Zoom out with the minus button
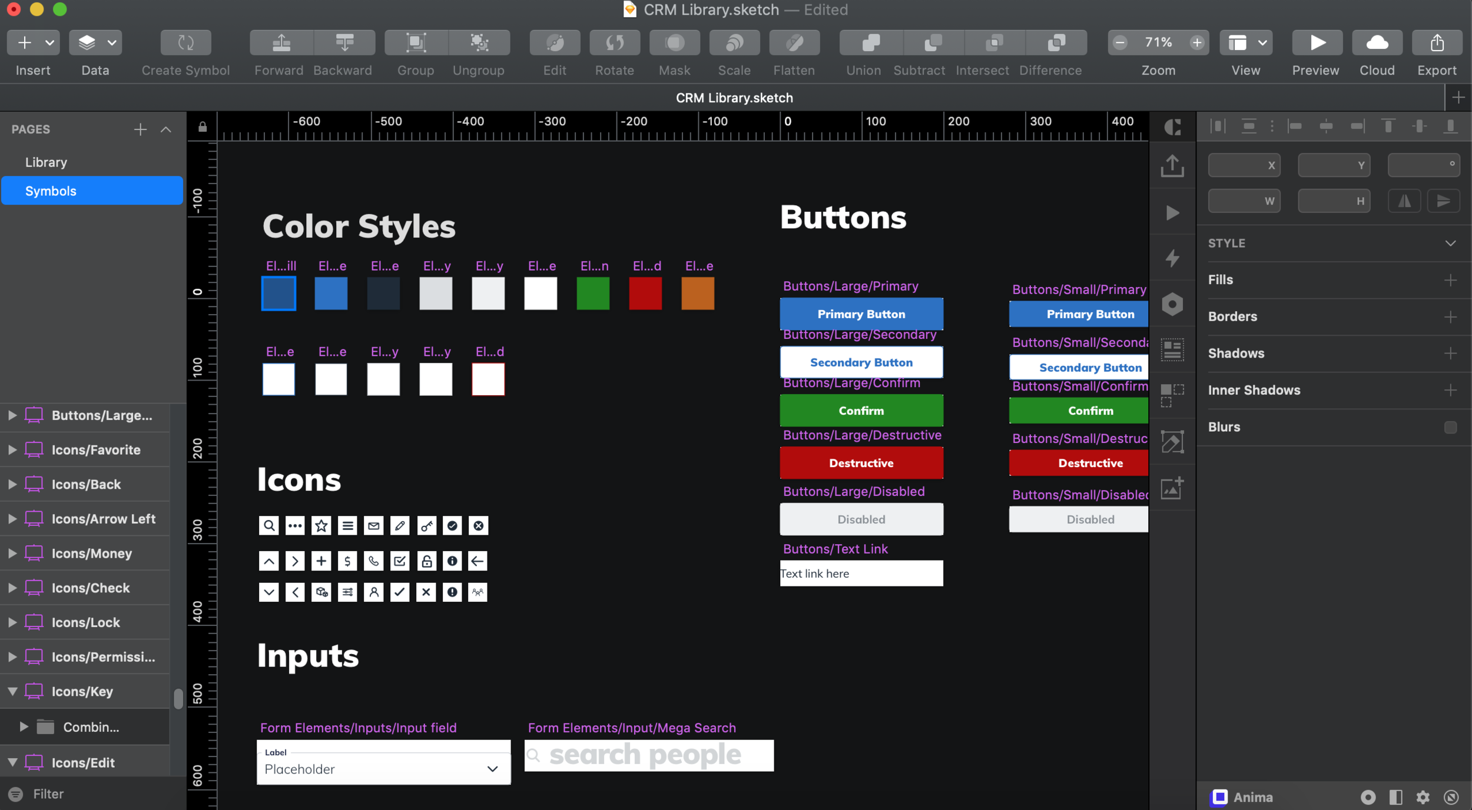 coord(1120,42)
